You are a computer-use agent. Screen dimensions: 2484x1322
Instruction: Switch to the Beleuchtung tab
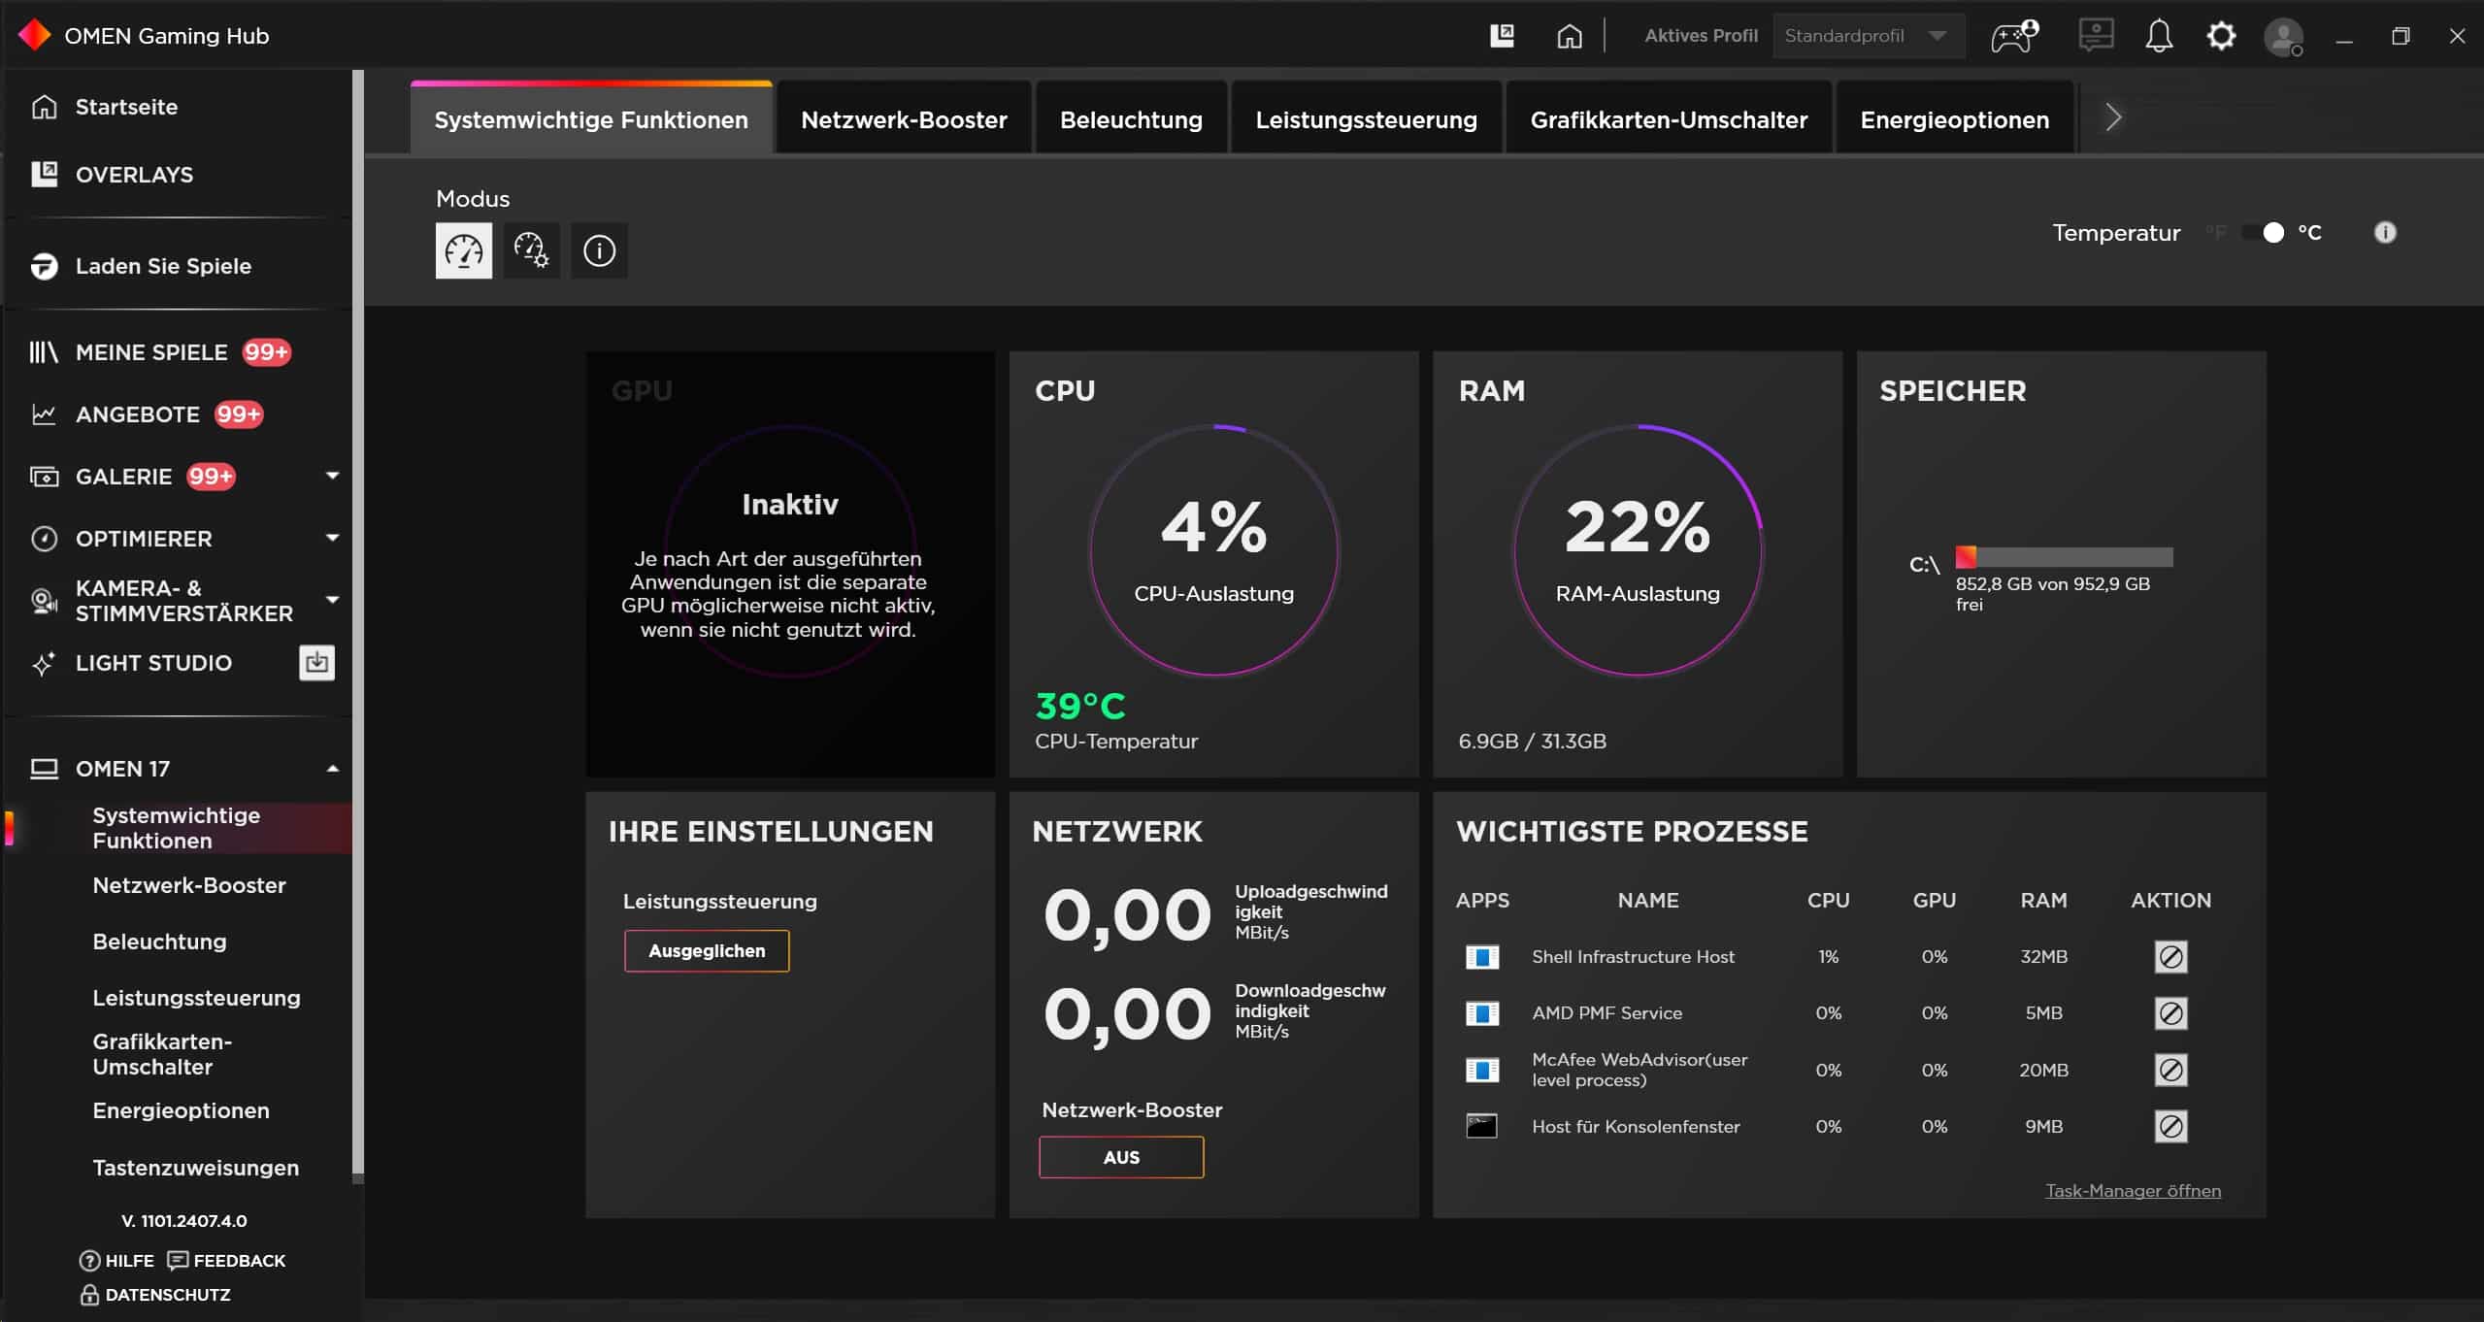pos(1131,119)
